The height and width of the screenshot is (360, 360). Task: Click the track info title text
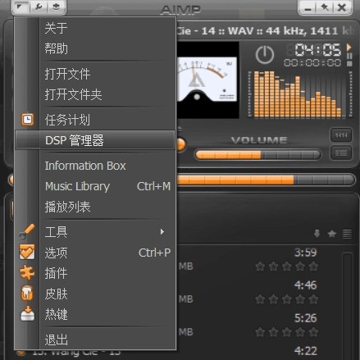(266, 30)
